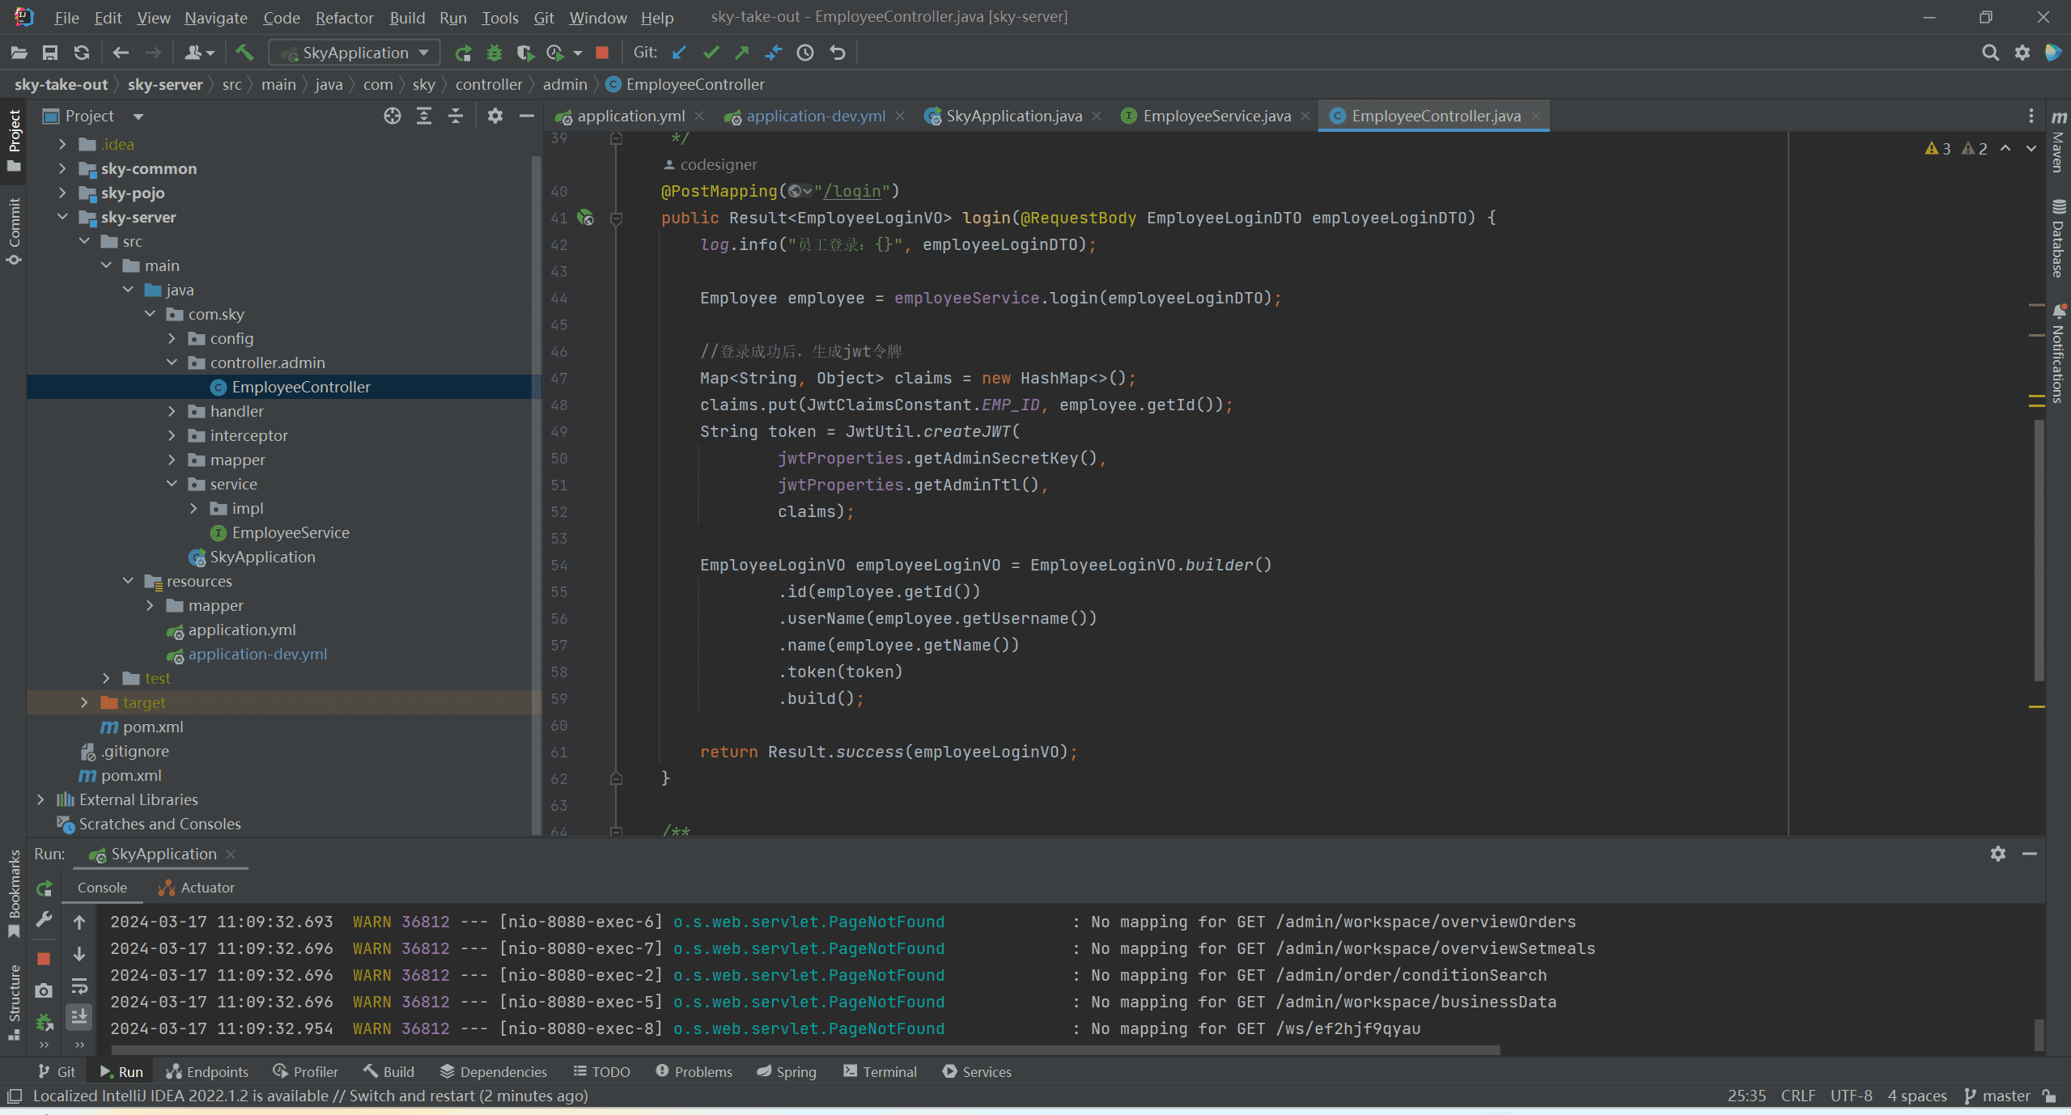Open Database side panel
The image size is (2071, 1115).
tap(2058, 239)
